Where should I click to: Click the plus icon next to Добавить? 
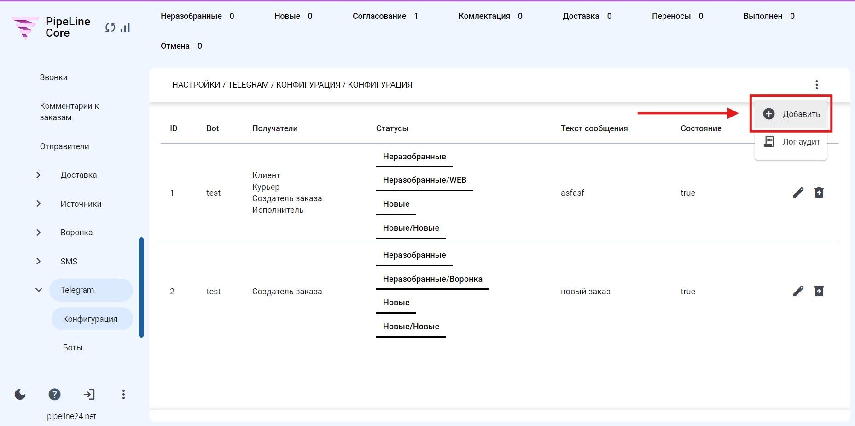(x=768, y=114)
